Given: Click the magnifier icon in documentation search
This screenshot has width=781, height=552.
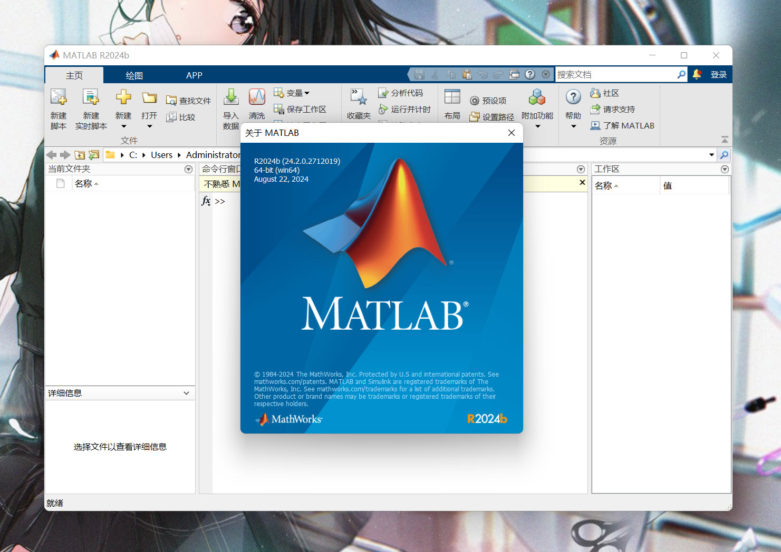Looking at the screenshot, I should (x=681, y=75).
